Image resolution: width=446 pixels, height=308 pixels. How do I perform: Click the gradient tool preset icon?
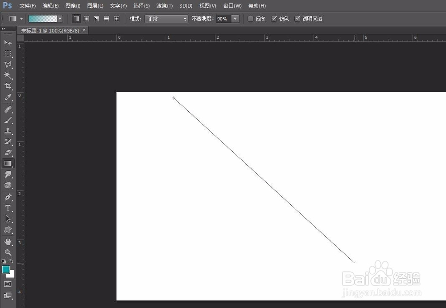point(13,19)
